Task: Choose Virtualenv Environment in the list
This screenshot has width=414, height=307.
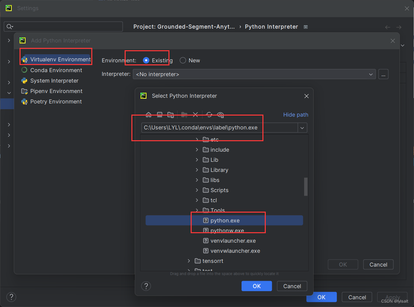Action: point(56,60)
